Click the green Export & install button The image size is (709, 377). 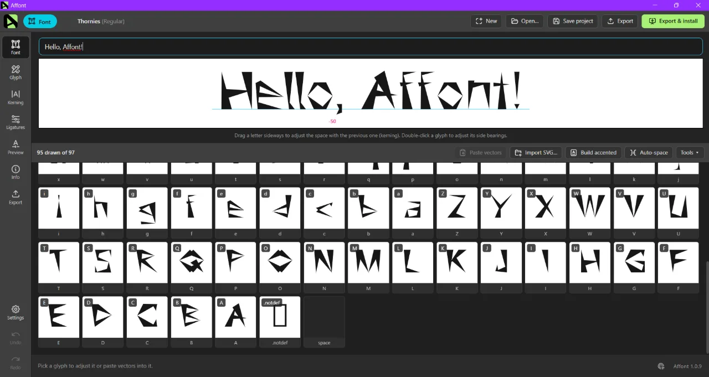click(673, 21)
